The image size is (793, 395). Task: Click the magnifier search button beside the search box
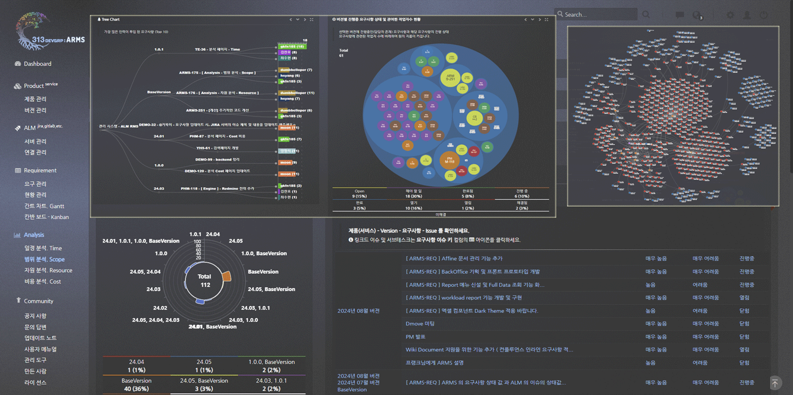[x=646, y=15]
